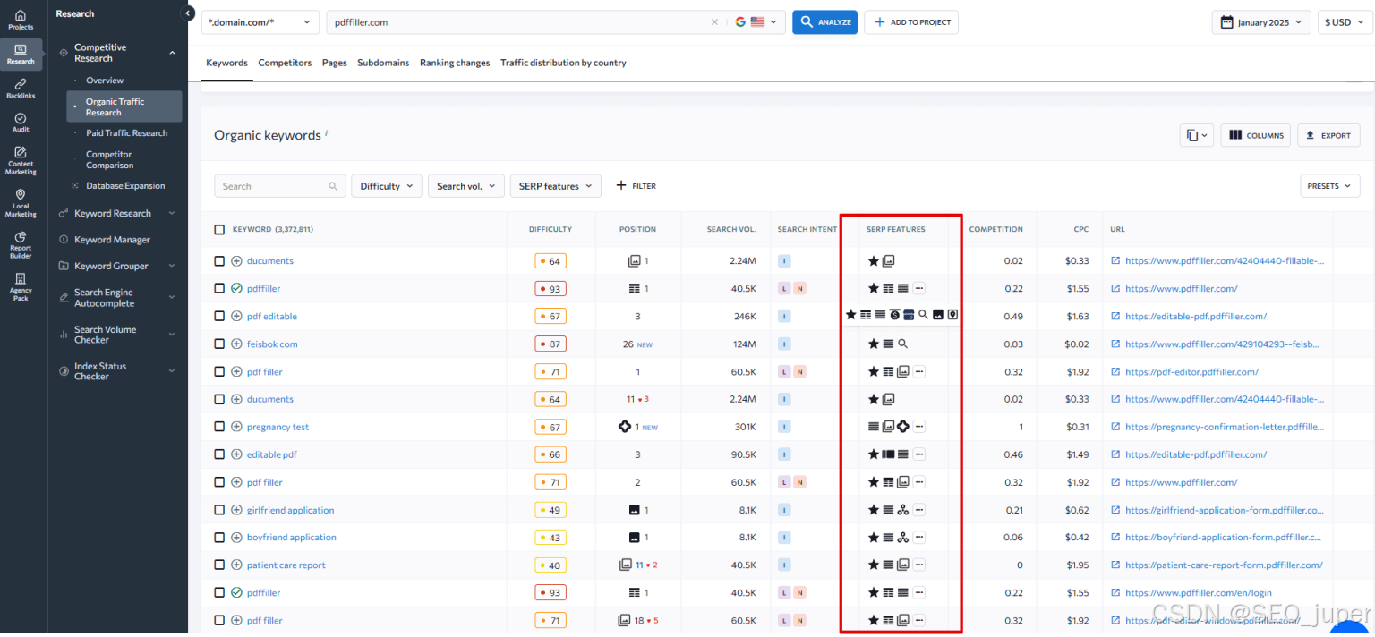
Task: Click the add Filter button
Action: [636, 186]
